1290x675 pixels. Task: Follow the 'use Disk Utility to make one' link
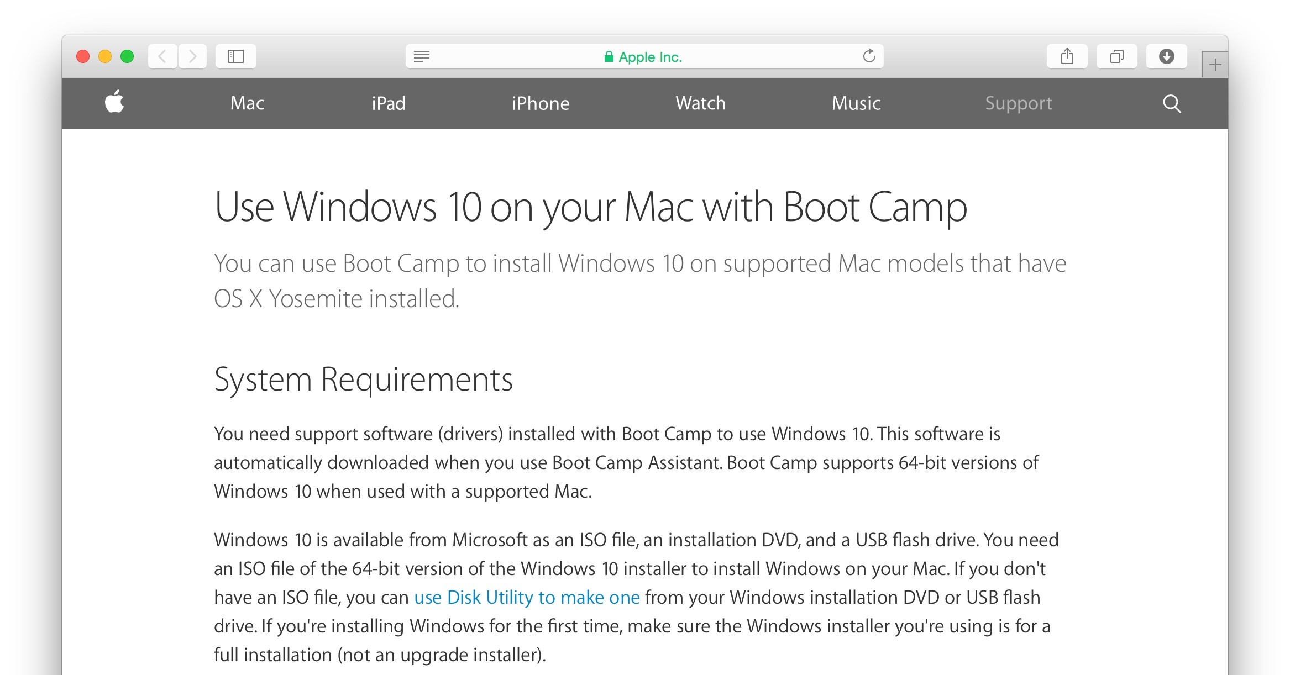pyautogui.click(x=527, y=597)
